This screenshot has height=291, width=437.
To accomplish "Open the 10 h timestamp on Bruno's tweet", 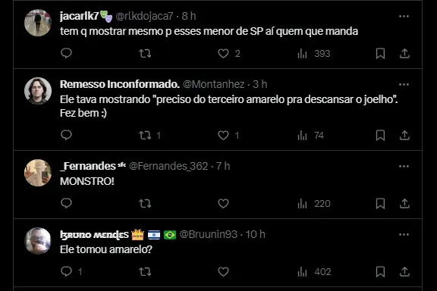I will click(255, 234).
